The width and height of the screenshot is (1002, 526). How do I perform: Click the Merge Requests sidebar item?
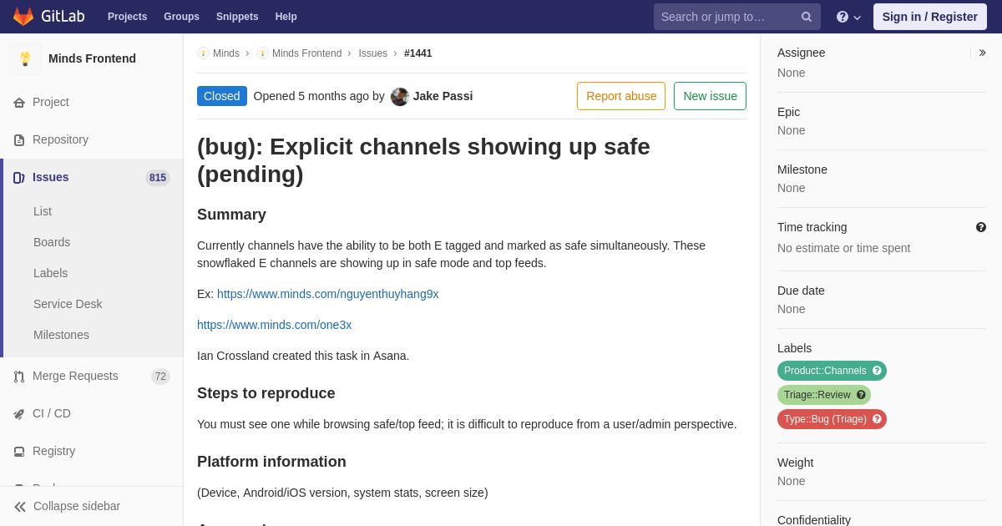click(x=92, y=377)
